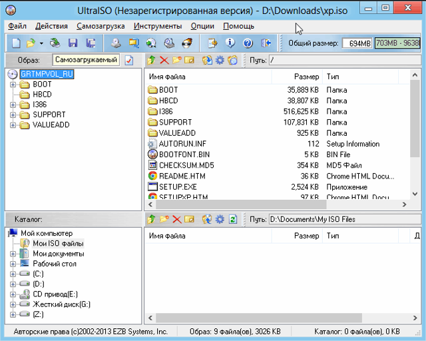
Task: Select Жесткий диск(G:) in catalog tree
Action: (61, 304)
